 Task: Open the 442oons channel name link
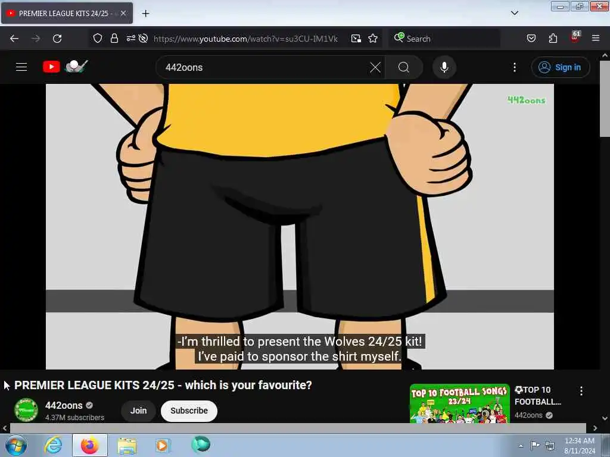click(64, 406)
